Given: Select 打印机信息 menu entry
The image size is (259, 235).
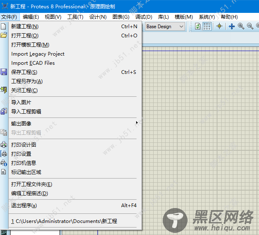Looking at the screenshot, I should click(75, 163).
